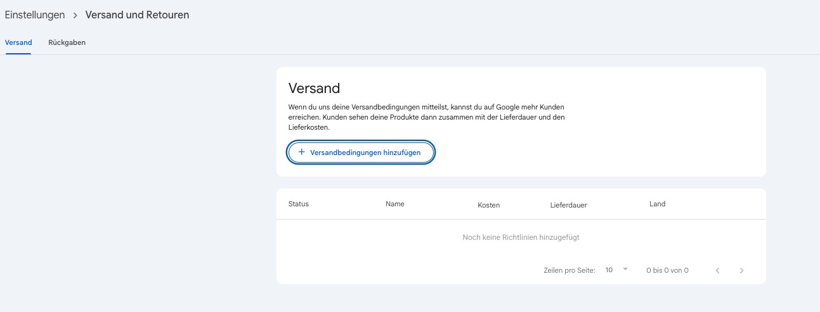The width and height of the screenshot is (820, 312).
Task: Click the Lieferdauer column header
Action: (568, 205)
